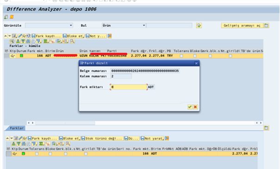Toggle Tolerans checkbox in lower row
Image resolution: width=280 pixels, height=169 pixels.
click(x=37, y=154)
